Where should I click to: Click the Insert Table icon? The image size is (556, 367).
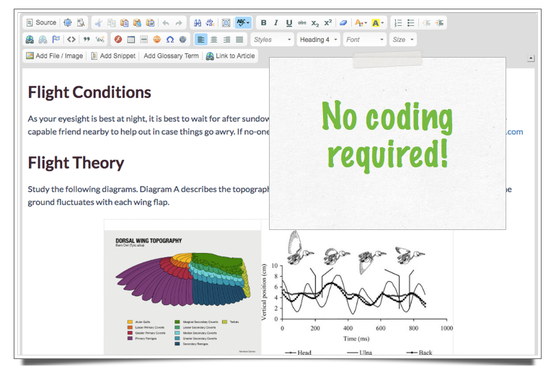(131, 40)
